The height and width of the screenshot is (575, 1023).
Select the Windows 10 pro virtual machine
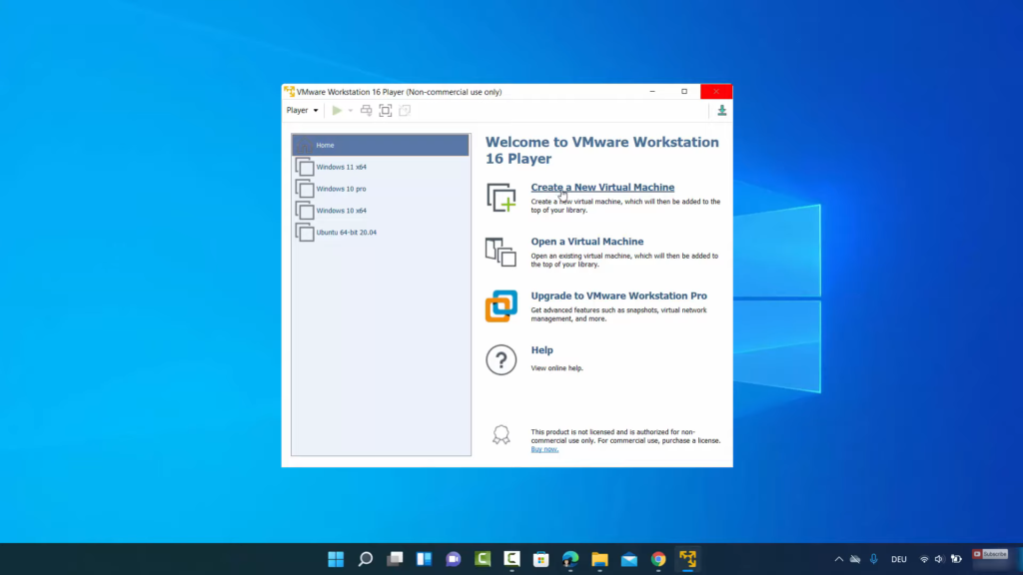(x=341, y=189)
